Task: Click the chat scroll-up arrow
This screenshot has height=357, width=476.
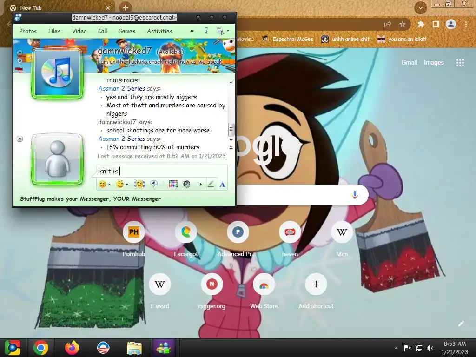Action: [231, 82]
